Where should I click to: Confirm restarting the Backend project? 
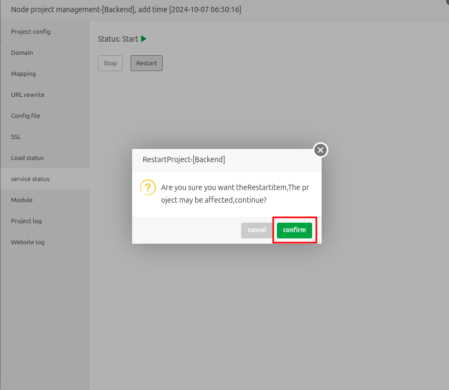[x=294, y=230]
